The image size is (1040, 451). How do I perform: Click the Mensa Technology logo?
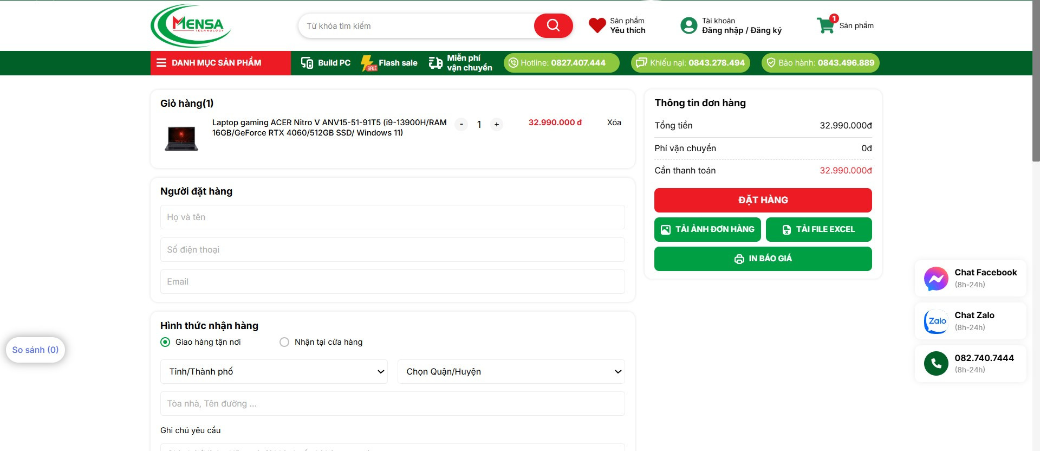191,25
